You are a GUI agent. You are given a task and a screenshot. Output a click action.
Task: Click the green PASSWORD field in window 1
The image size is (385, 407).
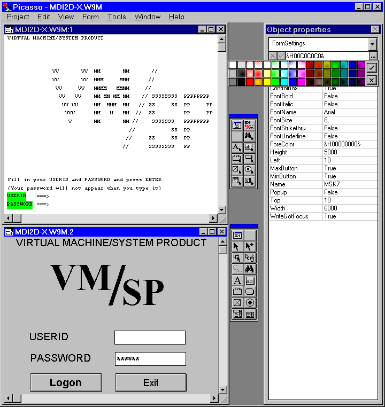point(20,204)
